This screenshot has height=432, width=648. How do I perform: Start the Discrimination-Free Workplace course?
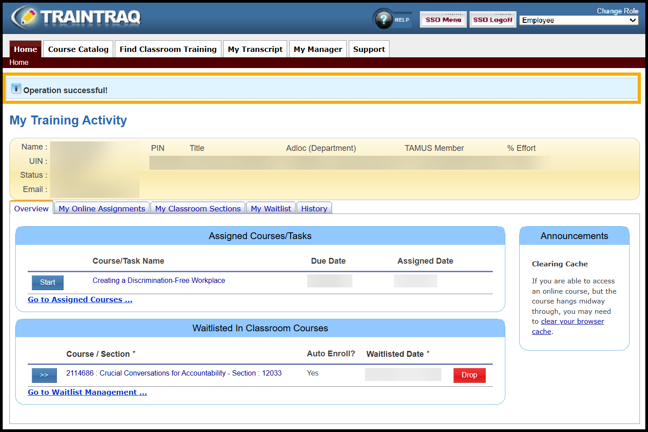tap(47, 282)
